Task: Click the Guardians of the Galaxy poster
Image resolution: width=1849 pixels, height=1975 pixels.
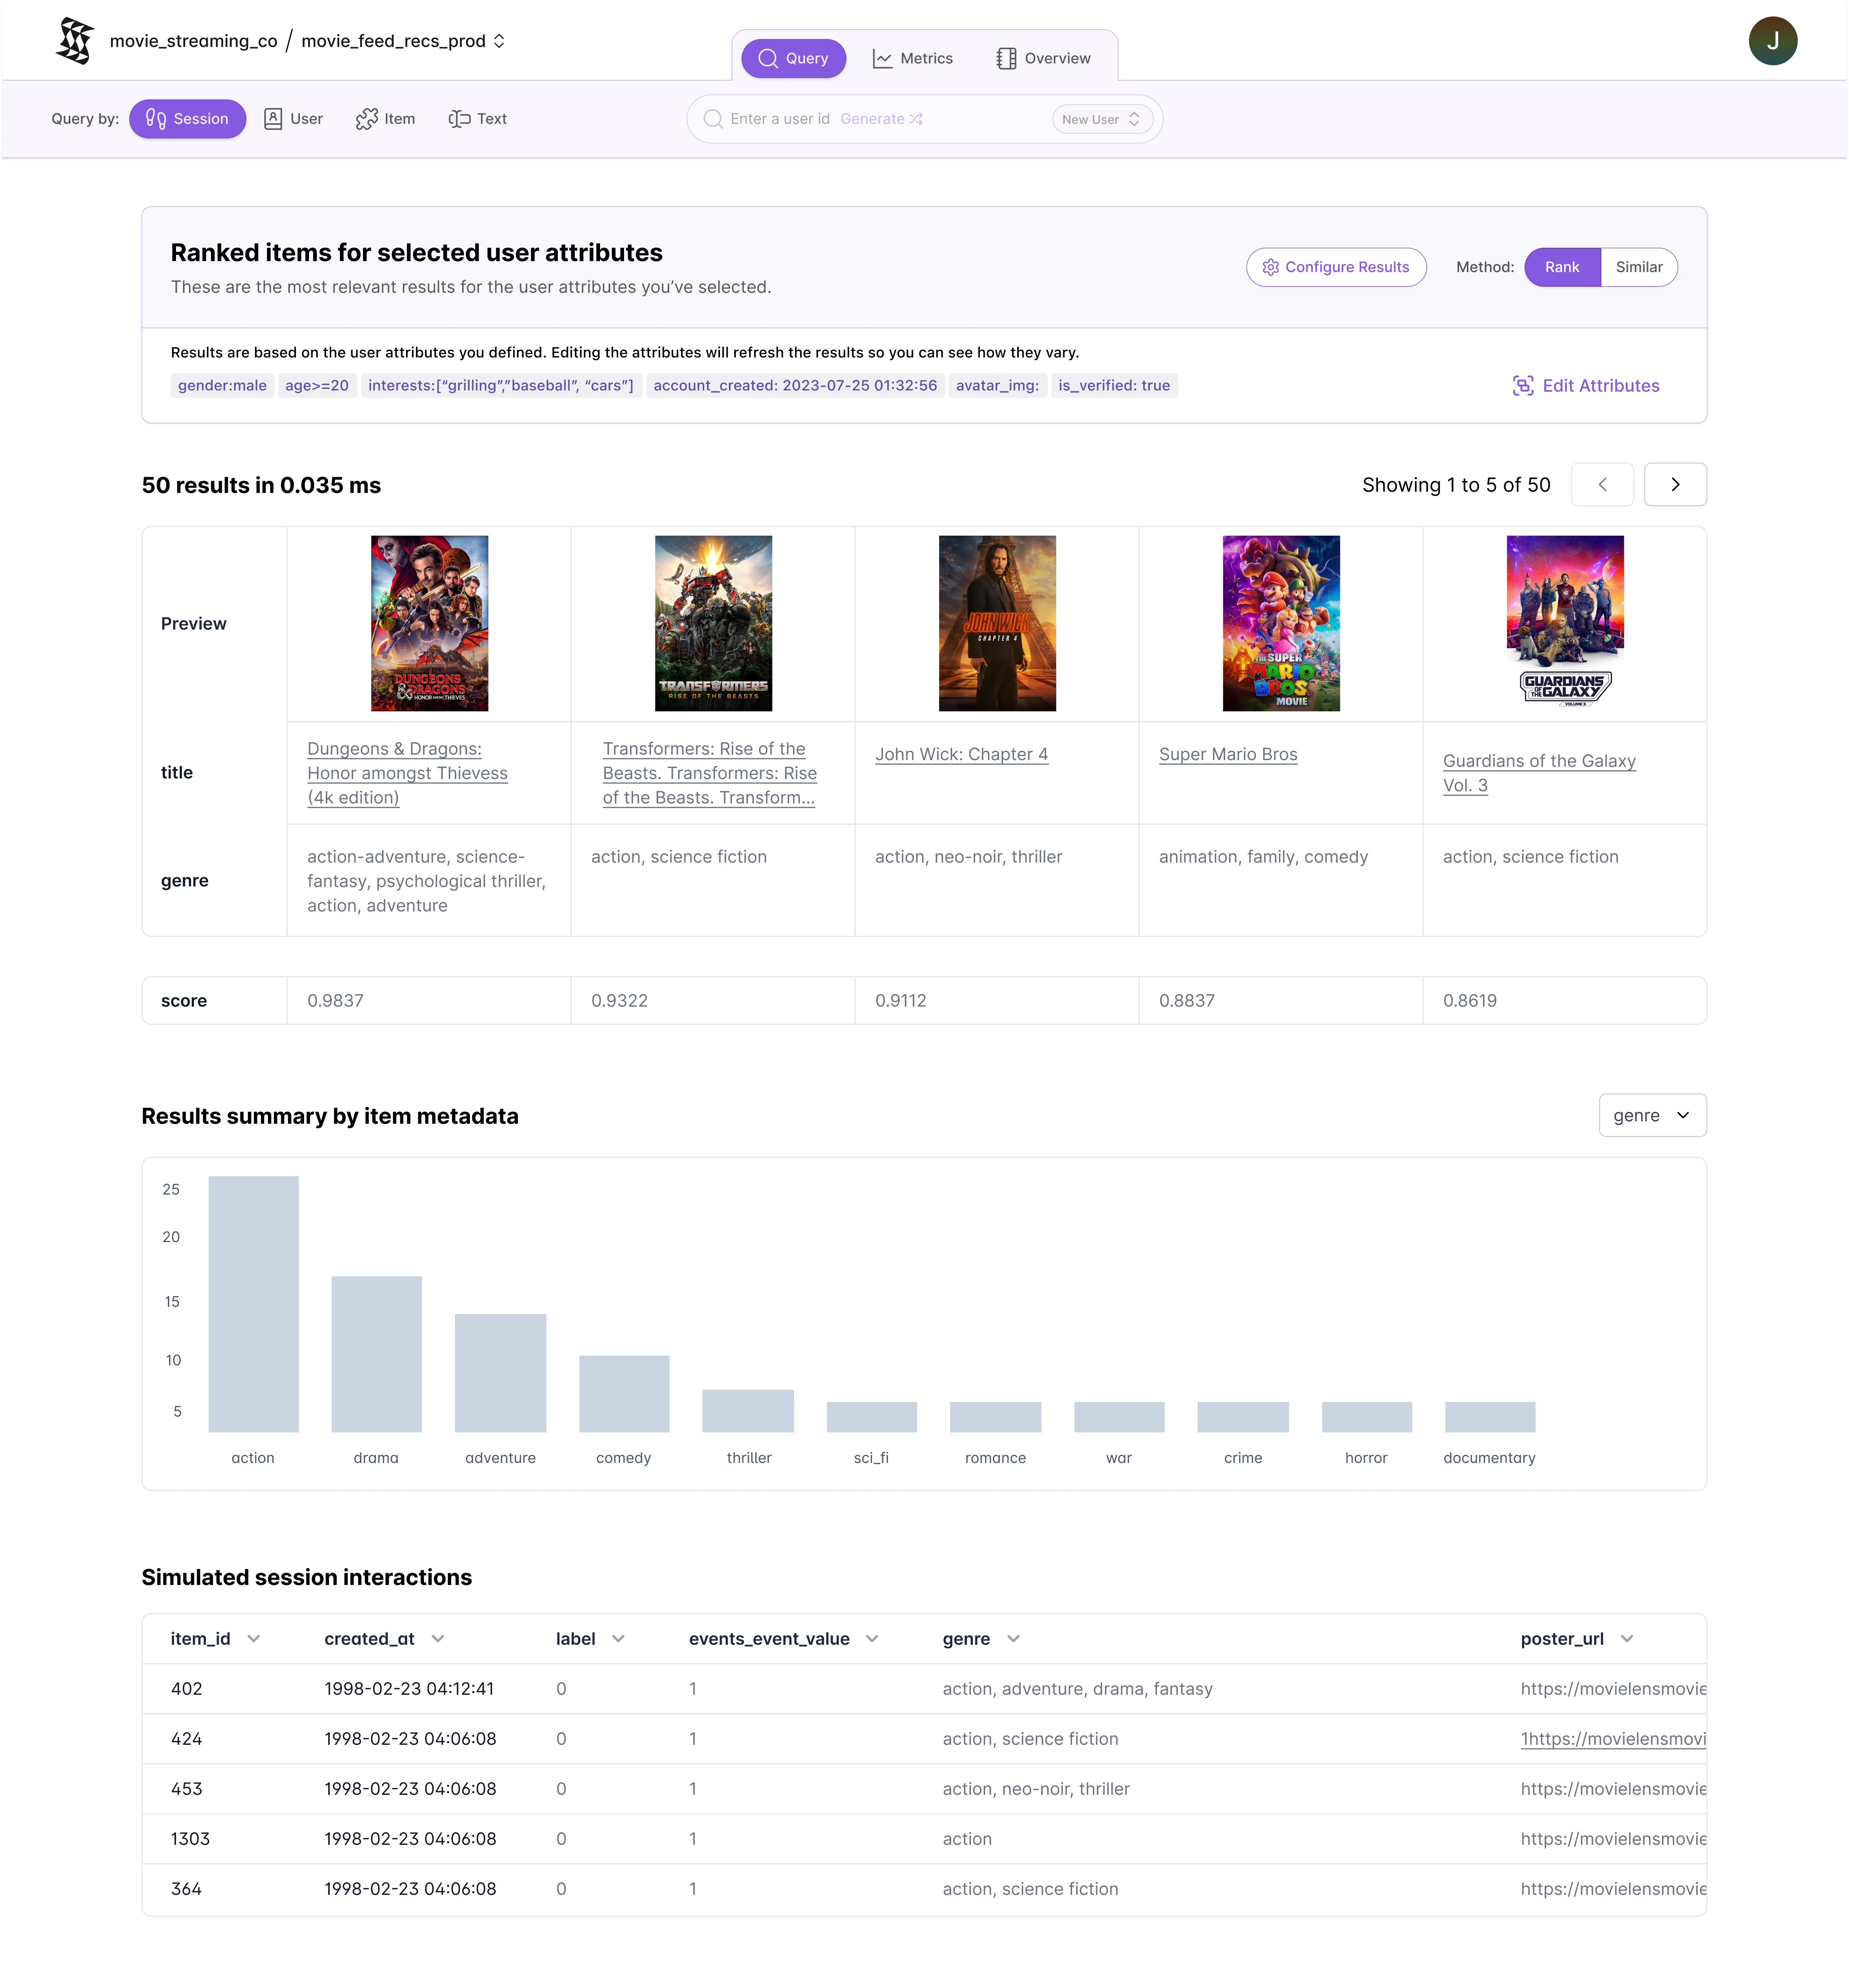Action: (1565, 623)
